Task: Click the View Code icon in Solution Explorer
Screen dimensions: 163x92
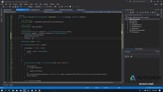Action: tap(150, 13)
